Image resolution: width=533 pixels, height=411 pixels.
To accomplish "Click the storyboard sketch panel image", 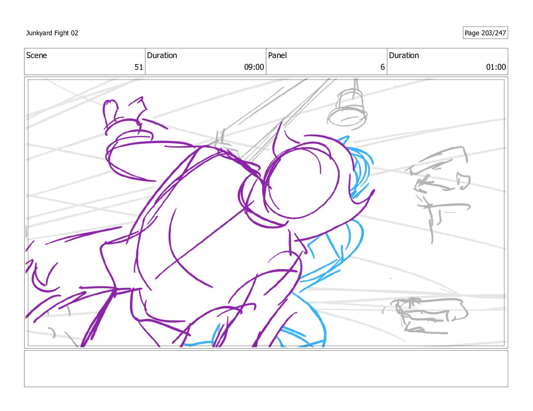I will 266,213.
